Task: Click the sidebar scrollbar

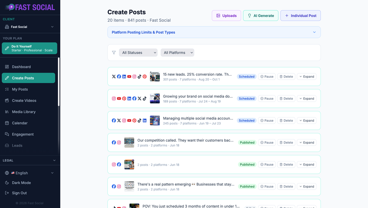Action: (x=59, y=82)
